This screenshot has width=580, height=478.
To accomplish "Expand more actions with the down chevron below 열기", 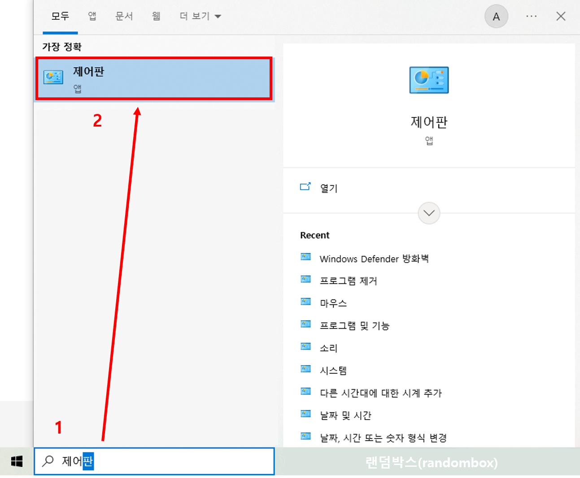I will (x=428, y=213).
